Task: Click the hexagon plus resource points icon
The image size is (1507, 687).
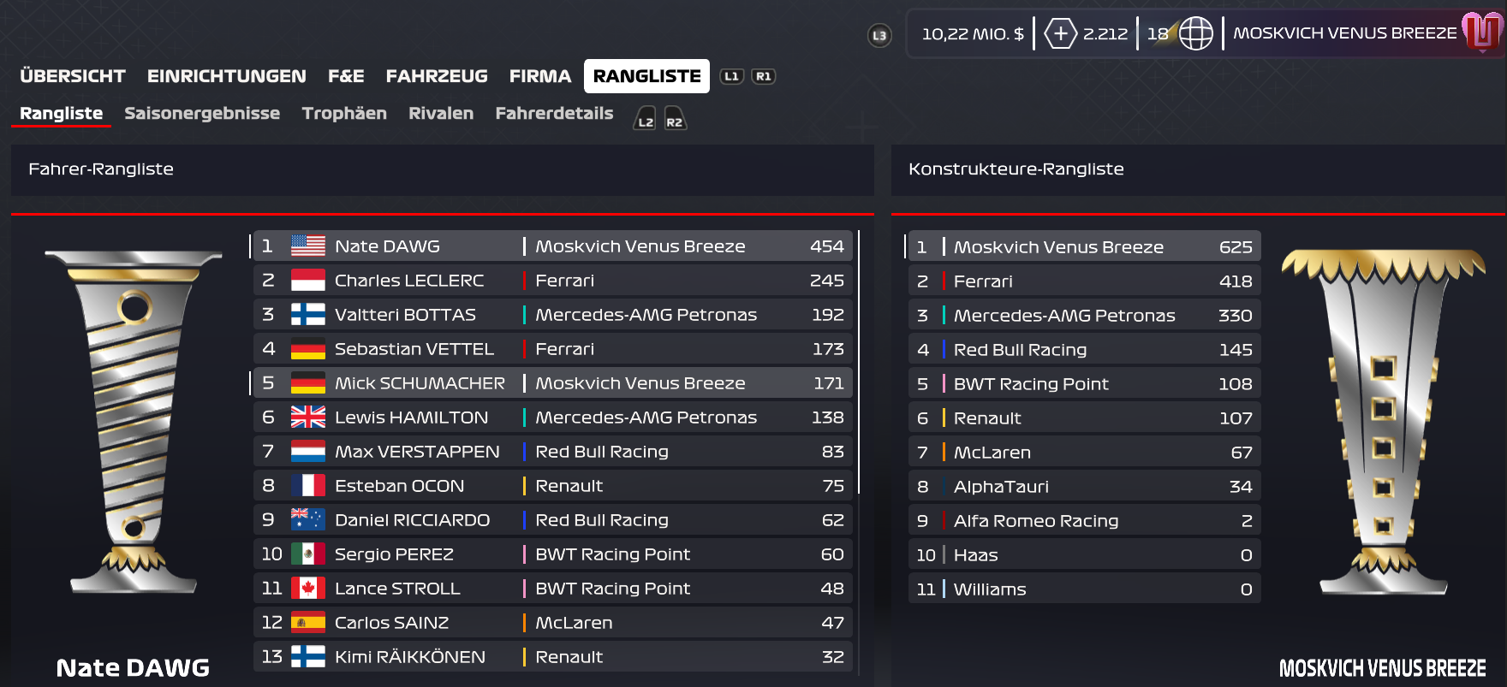Action: [x=1060, y=33]
